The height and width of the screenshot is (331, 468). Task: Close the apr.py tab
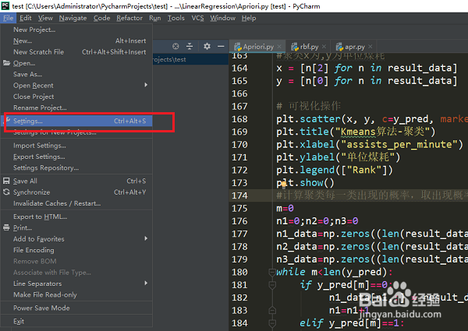[x=370, y=47]
